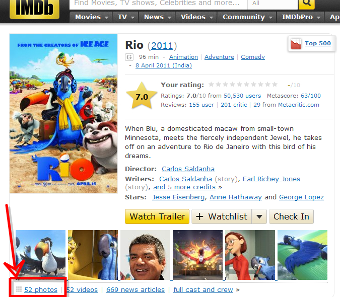Screen dimensions: 340x297
Task: Open the IMDbPro menu
Action: pyautogui.click(x=301, y=17)
